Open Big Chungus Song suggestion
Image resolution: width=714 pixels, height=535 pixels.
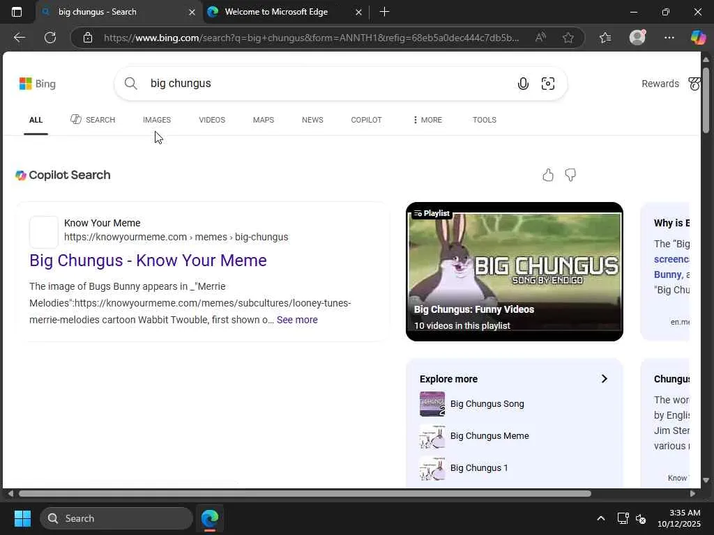487,403
